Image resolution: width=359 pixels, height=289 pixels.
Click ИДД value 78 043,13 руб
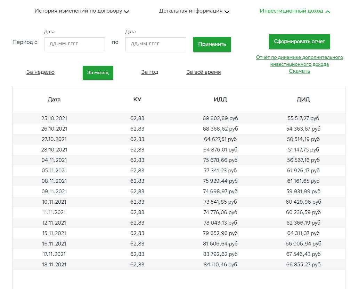pyautogui.click(x=220, y=223)
